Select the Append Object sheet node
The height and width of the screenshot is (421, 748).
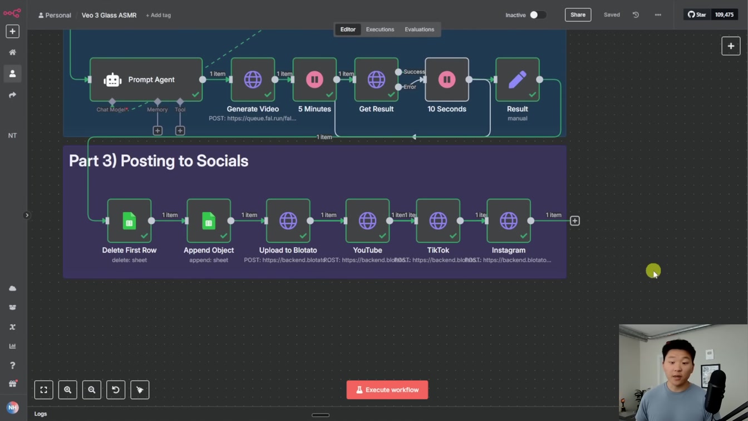(209, 221)
